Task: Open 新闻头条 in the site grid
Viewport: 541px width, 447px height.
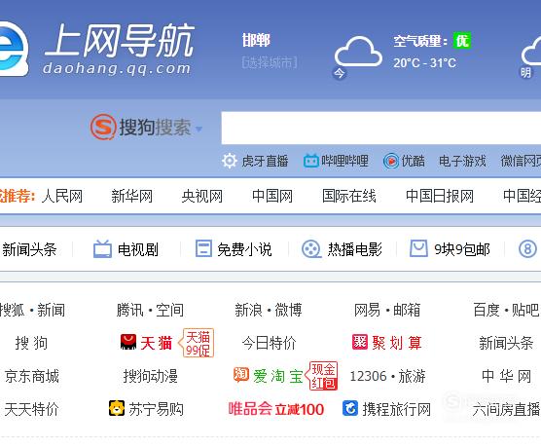Action: [506, 343]
